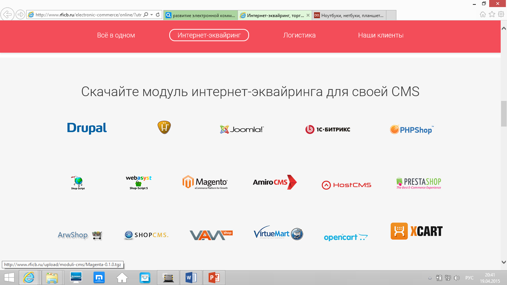507x285 pixels.
Task: Download the Magento module logo
Action: tap(205, 182)
